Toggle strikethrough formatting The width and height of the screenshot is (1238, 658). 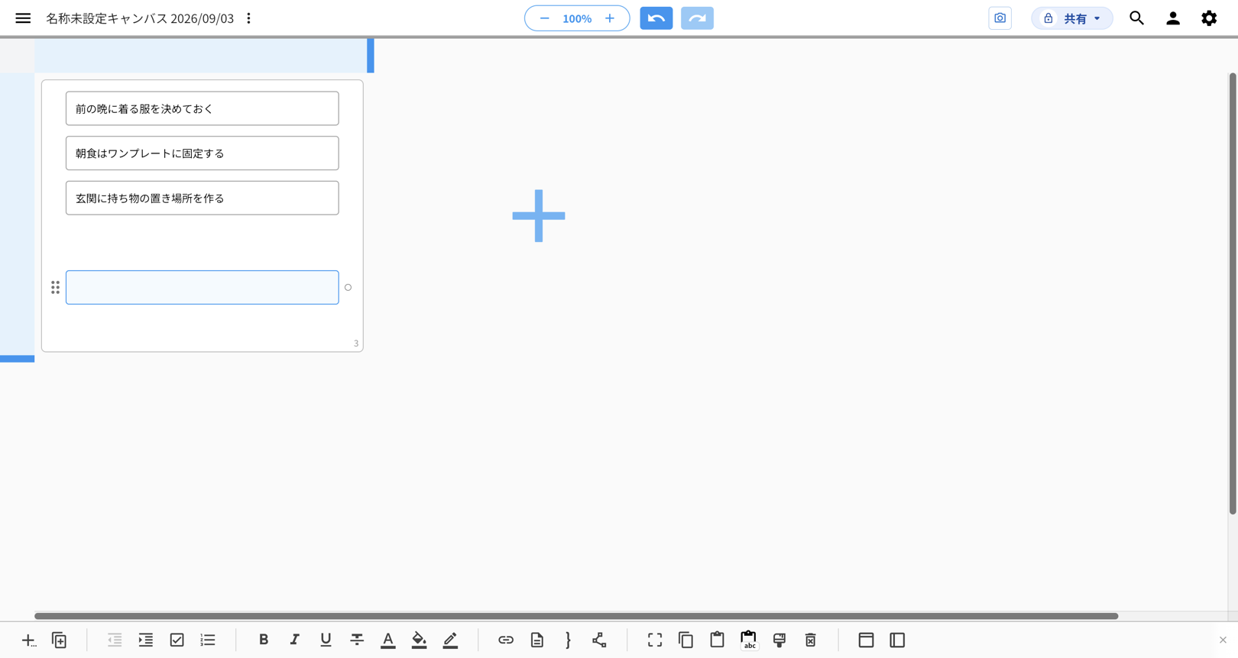pyautogui.click(x=357, y=640)
